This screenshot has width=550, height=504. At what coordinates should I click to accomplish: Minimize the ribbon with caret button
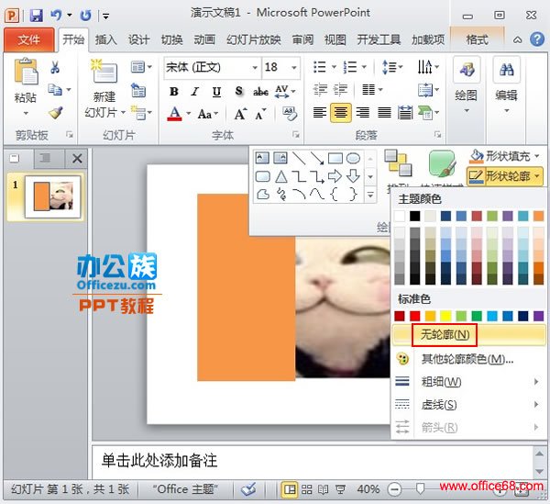(517, 39)
